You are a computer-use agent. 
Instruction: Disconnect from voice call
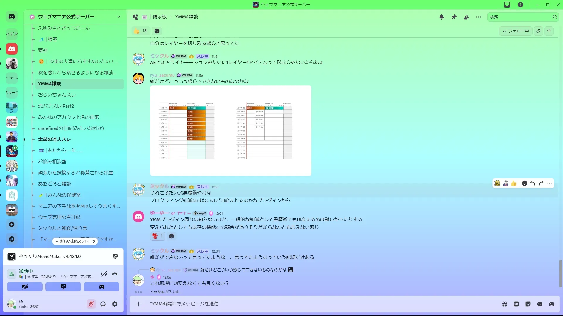(x=115, y=274)
